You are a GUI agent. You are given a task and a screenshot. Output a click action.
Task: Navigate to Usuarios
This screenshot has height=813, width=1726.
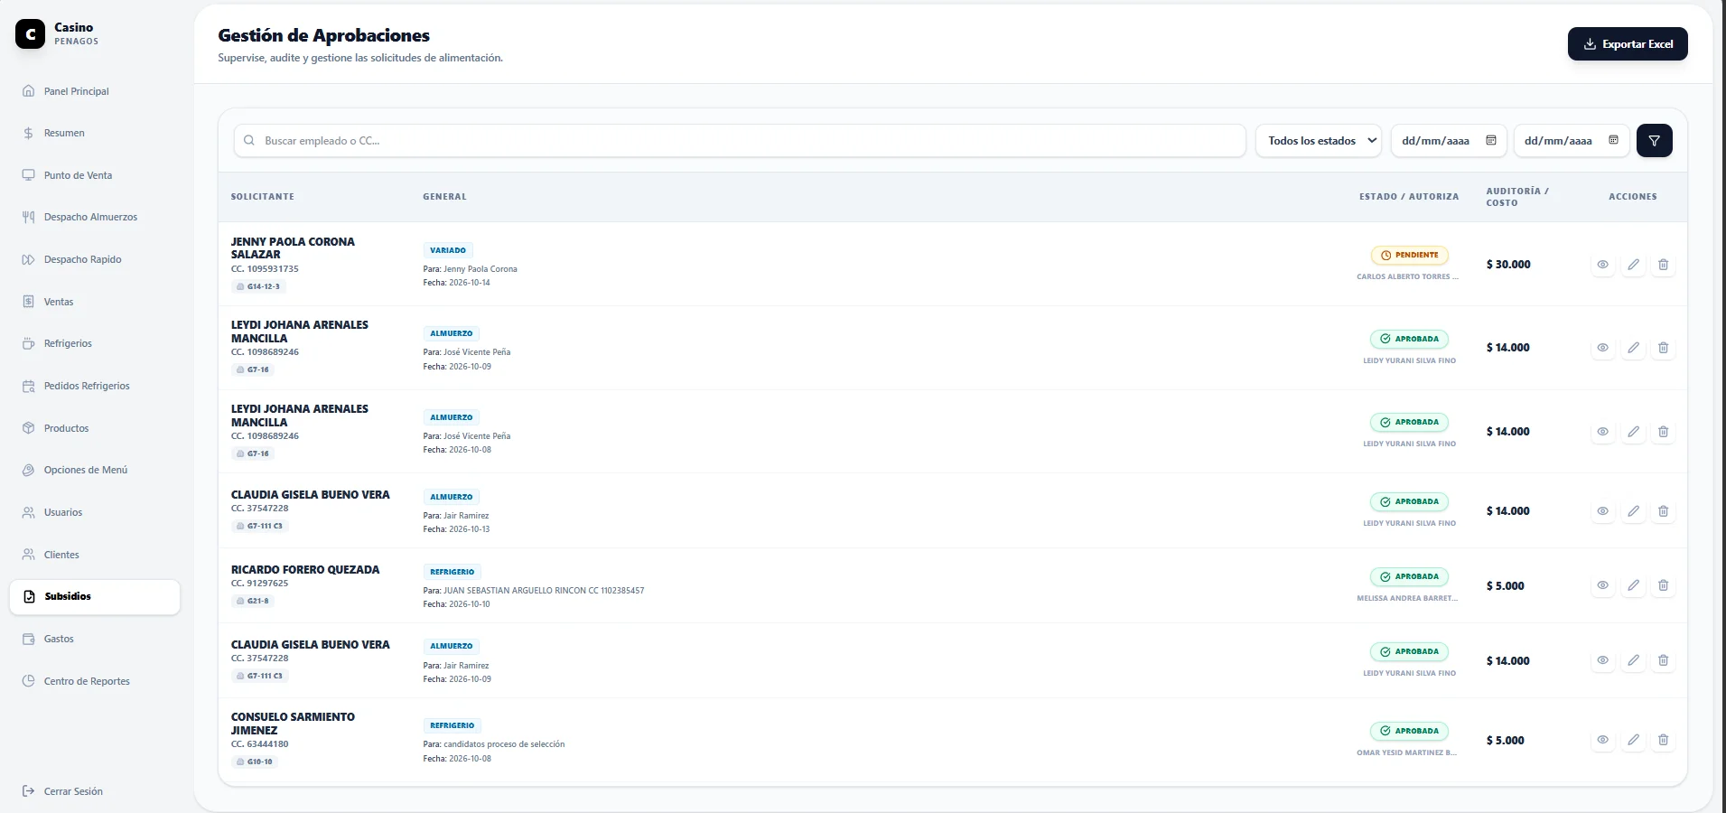coord(95,512)
